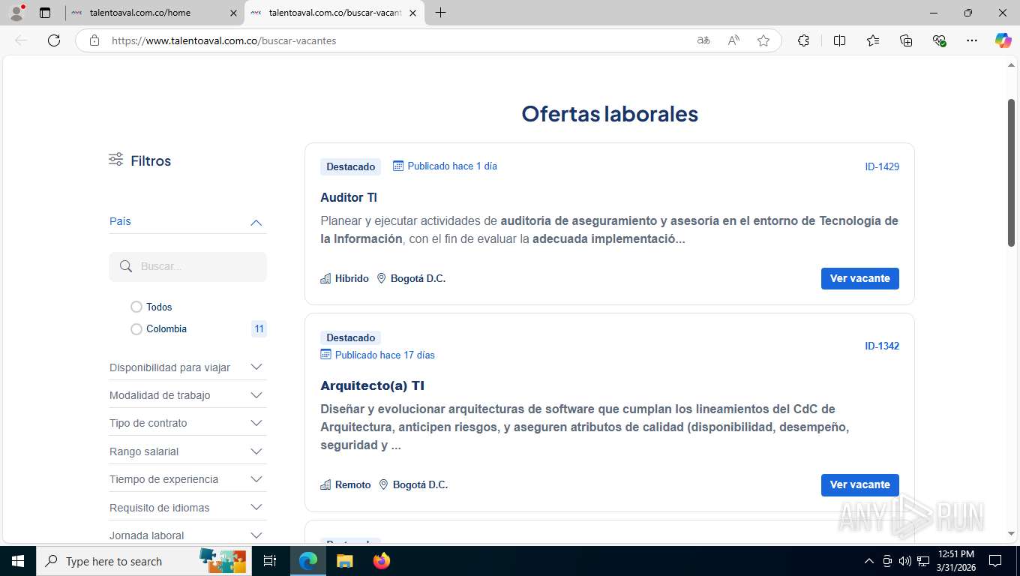Open the Favorites list icon
Image resolution: width=1020 pixels, height=576 pixels.
tap(873, 40)
